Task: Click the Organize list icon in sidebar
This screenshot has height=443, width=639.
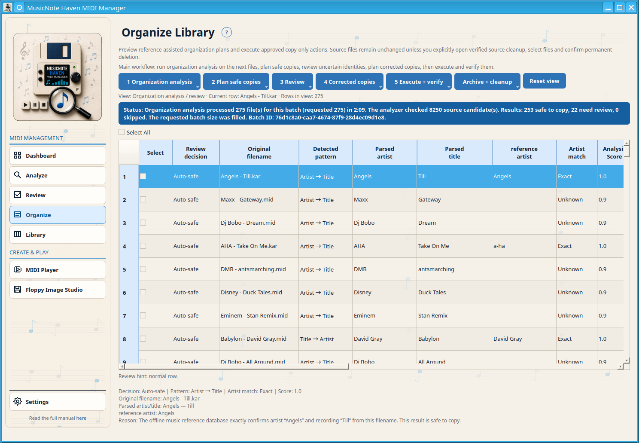Action: (x=18, y=214)
